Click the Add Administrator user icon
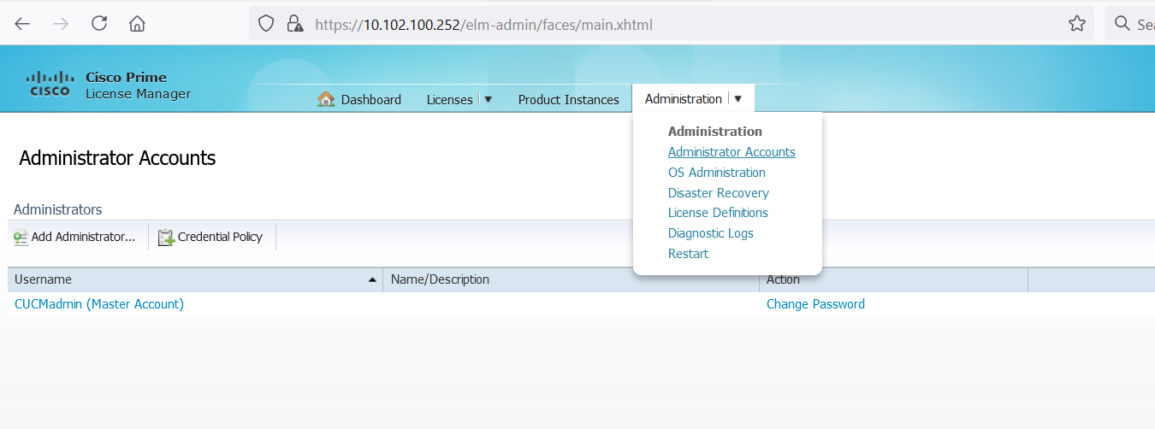 (21, 238)
